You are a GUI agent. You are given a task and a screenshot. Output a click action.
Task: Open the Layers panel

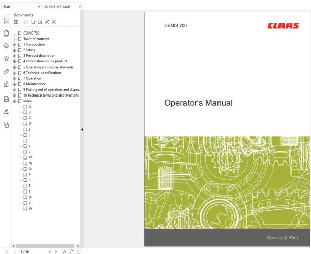[6, 59]
